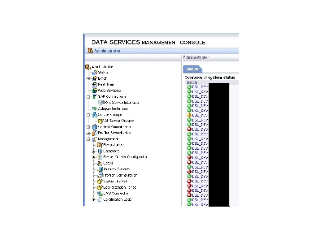
Task: Open the Log Retention Period item
Action: (120, 187)
